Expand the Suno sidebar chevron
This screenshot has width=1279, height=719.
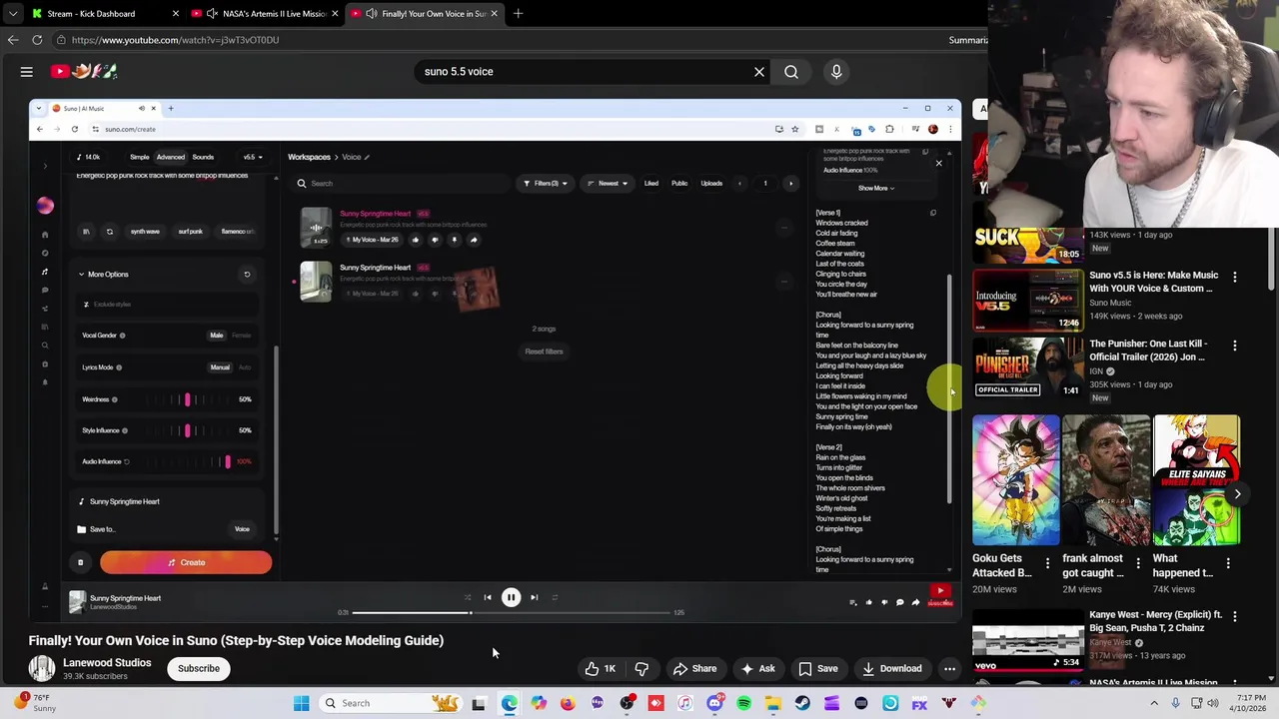coord(45,165)
